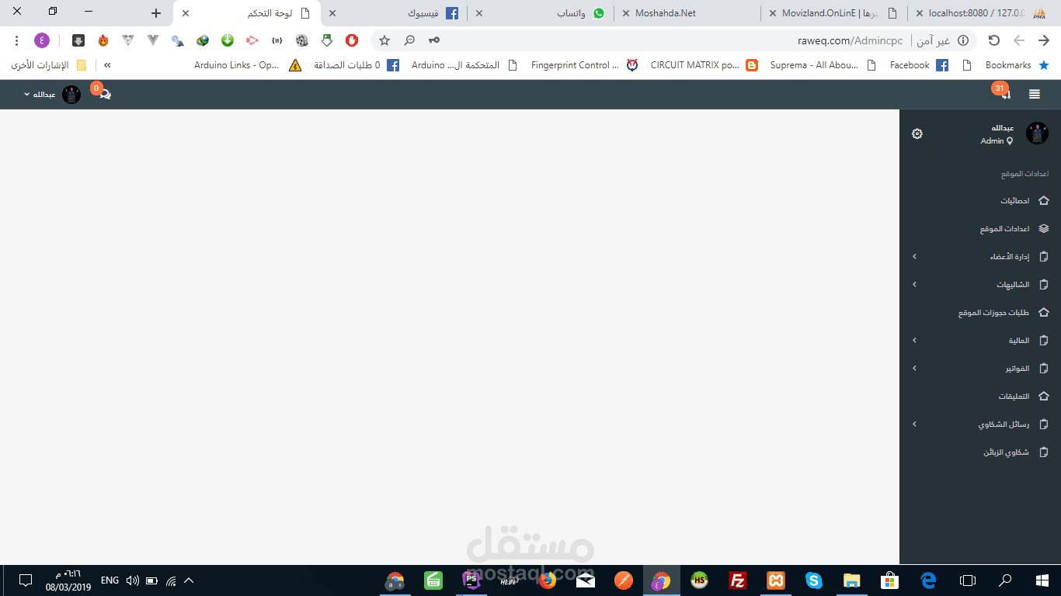
Task: Go forward in browser history
Action: tap(1019, 40)
